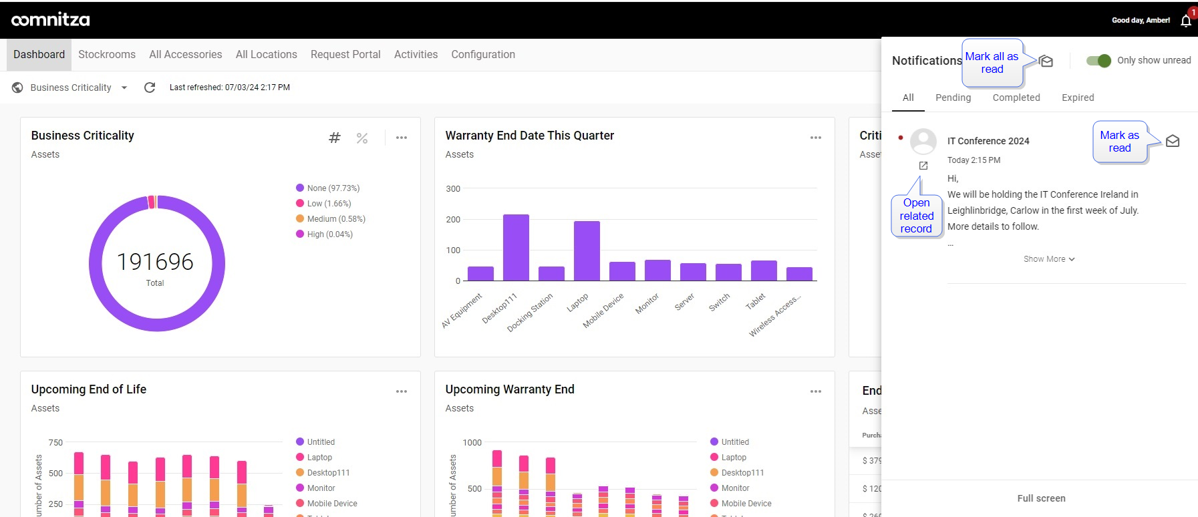1198x517 pixels.
Task: Click the Wireless Access bar in warranty chart
Action: coord(799,274)
